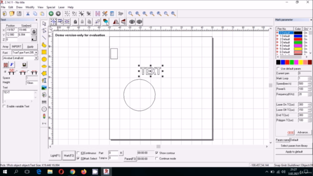The width and height of the screenshot is (313, 176).
Task: Open the Special menu
Action: coord(51,7)
